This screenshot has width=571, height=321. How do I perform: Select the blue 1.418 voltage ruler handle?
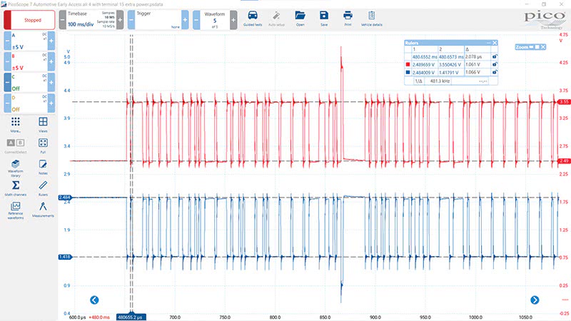pyautogui.click(x=64, y=257)
